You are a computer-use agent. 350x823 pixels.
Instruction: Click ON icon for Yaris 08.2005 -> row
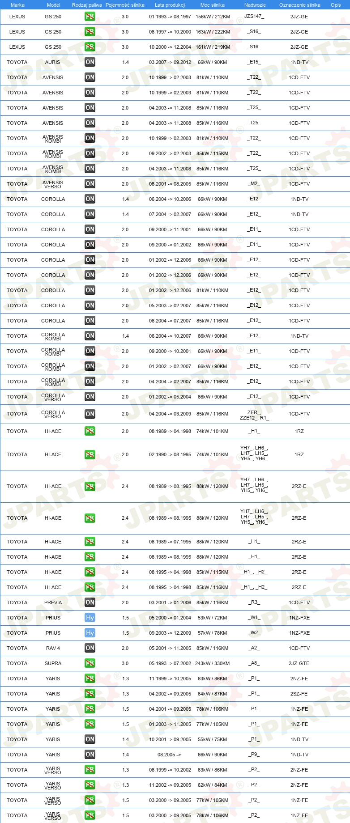click(90, 755)
